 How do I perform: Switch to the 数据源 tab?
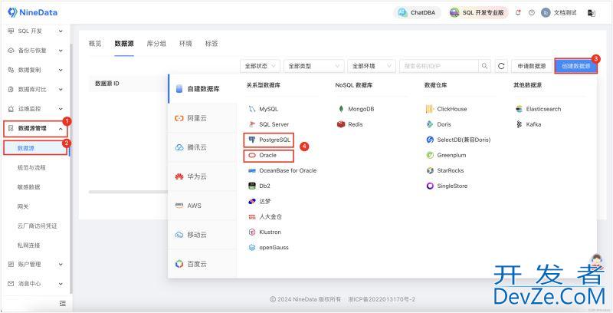pyautogui.click(x=124, y=44)
